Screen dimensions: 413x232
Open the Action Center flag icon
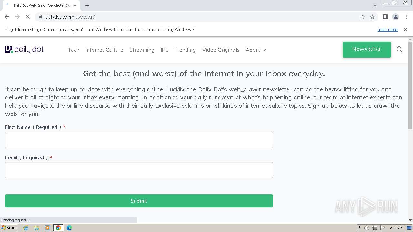(382, 228)
